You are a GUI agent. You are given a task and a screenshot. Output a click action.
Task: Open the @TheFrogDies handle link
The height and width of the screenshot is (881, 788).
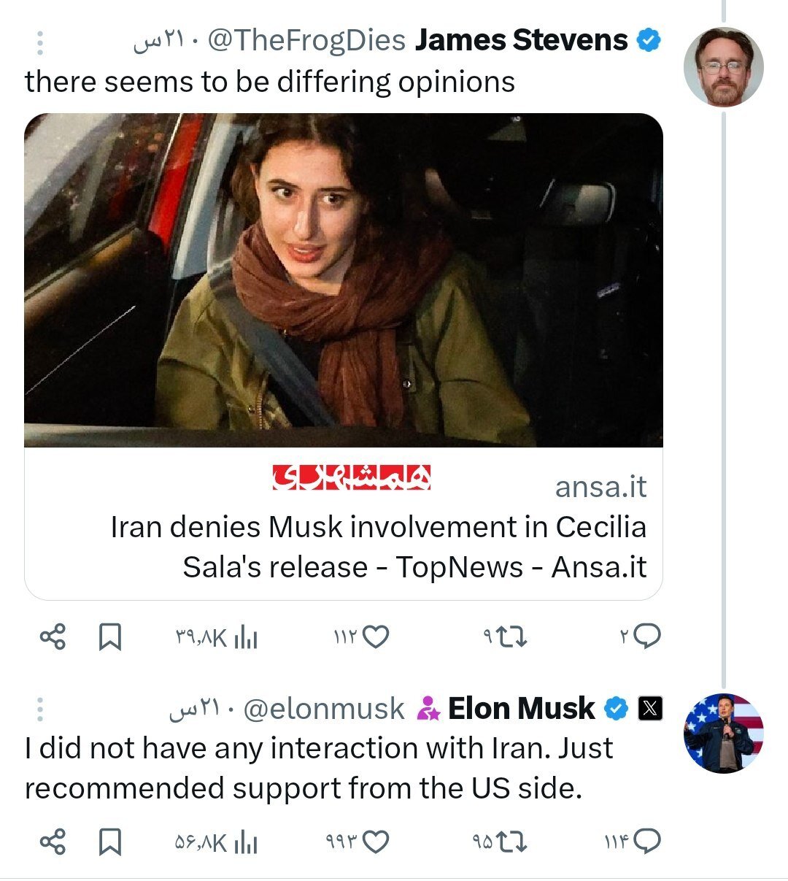[x=306, y=41]
